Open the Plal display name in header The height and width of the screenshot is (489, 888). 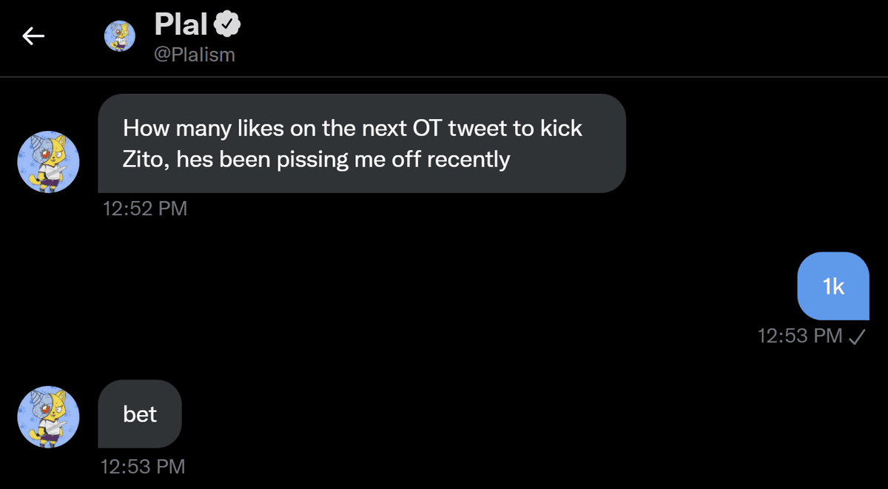(x=181, y=25)
